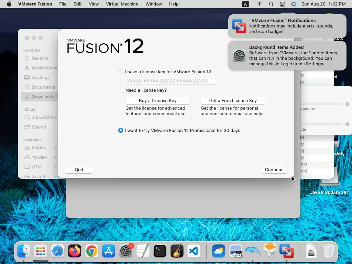Viewport: 352px width, 264px height.
Task: Select Desktop in Finder sidebar
Action: [x=36, y=77]
